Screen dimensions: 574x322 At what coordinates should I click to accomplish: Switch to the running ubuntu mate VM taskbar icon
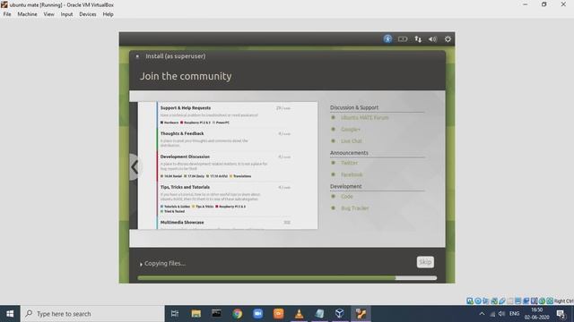pyautogui.click(x=361, y=314)
